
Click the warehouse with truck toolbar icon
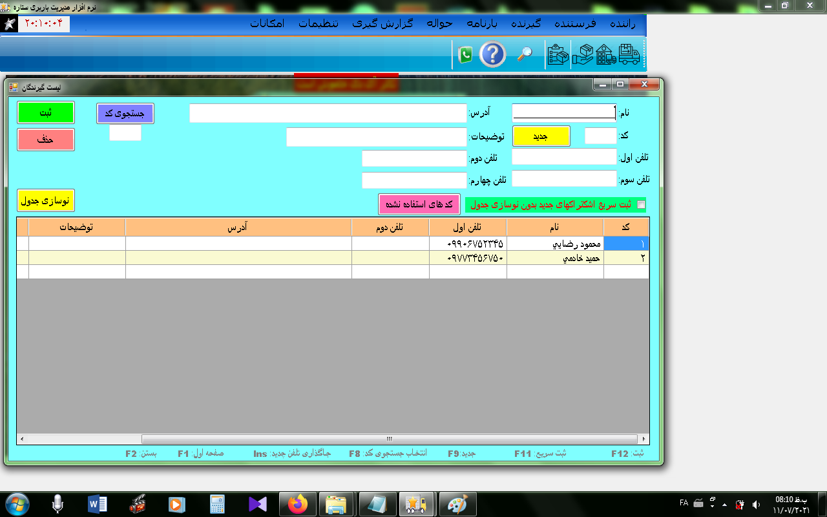tap(606, 54)
